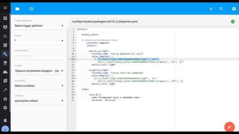Click 'binary_sensor:' on line 3
239x134 pixels.
(90, 35)
